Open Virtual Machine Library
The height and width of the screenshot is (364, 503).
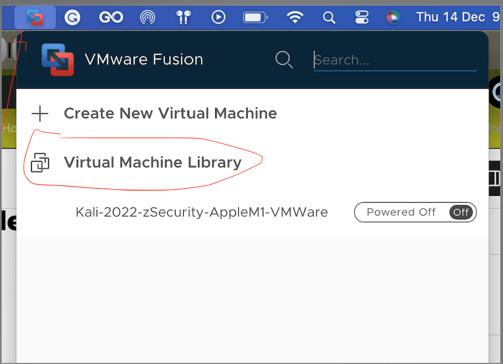pos(153,162)
